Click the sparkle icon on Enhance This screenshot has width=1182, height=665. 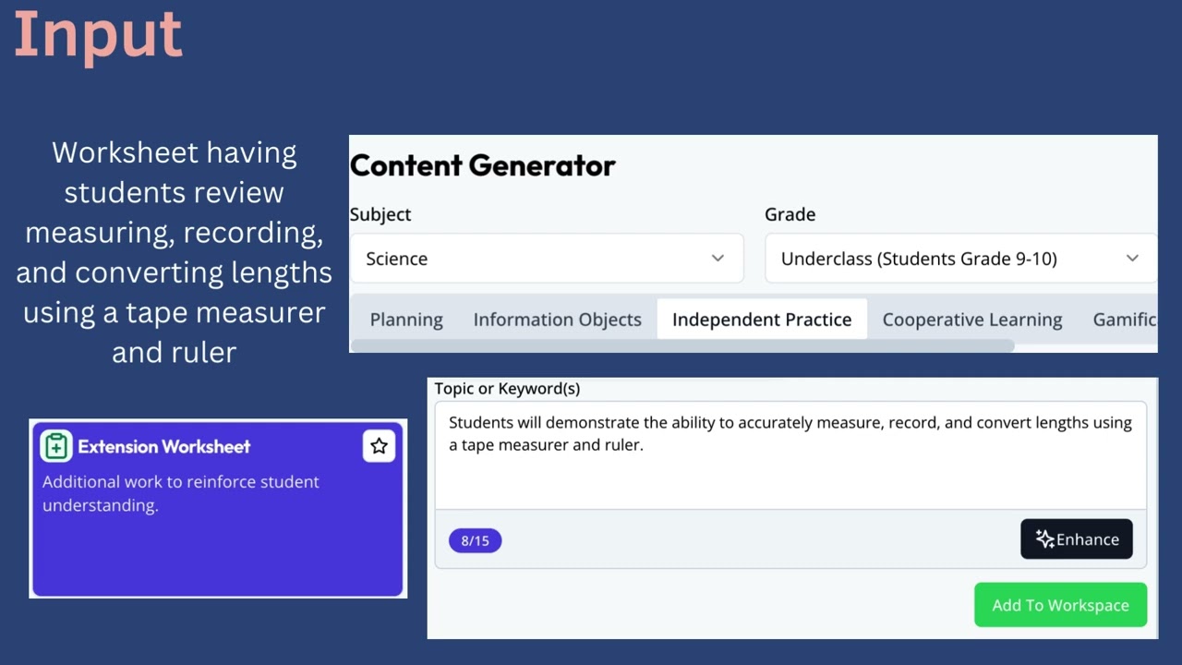point(1044,539)
